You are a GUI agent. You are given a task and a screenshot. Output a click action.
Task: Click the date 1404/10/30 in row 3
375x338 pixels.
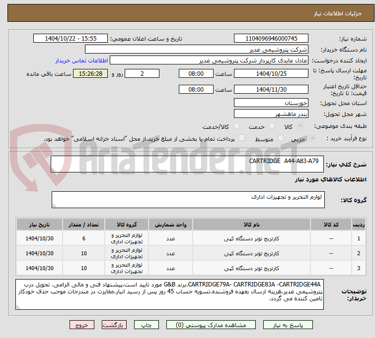click(39, 268)
